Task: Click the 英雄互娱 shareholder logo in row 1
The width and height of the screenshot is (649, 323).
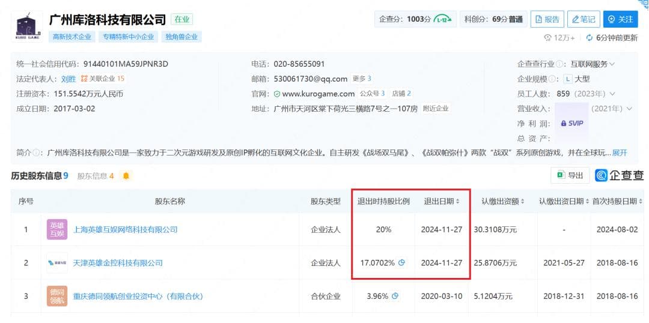Action: pos(57,229)
